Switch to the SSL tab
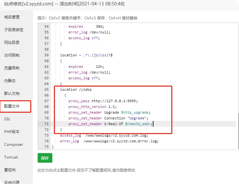This screenshot has width=239, height=184. 7,119
